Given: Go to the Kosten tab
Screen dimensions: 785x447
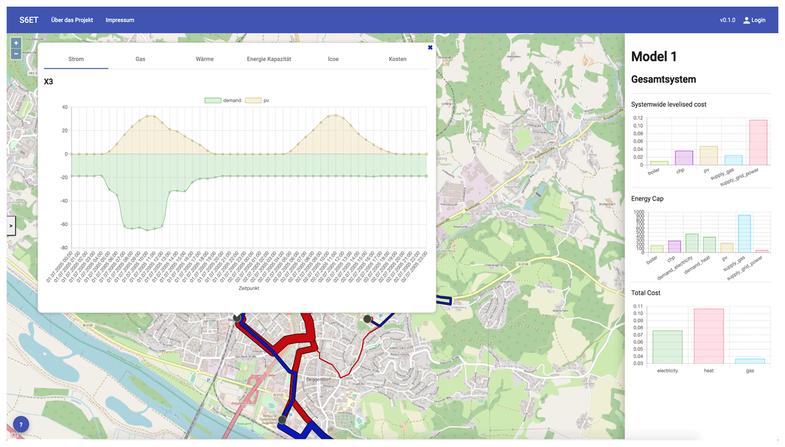Looking at the screenshot, I should [x=397, y=59].
